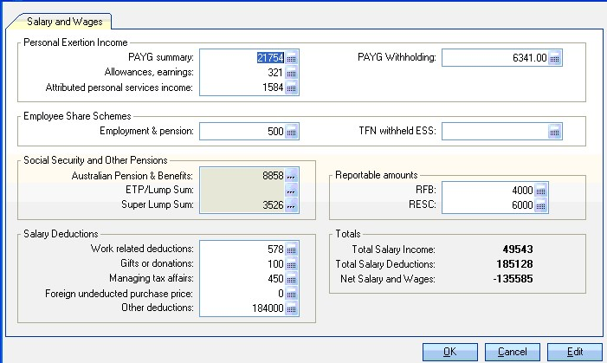Open calculator icon for Employment & pension
The image size is (607, 363).
292,132
